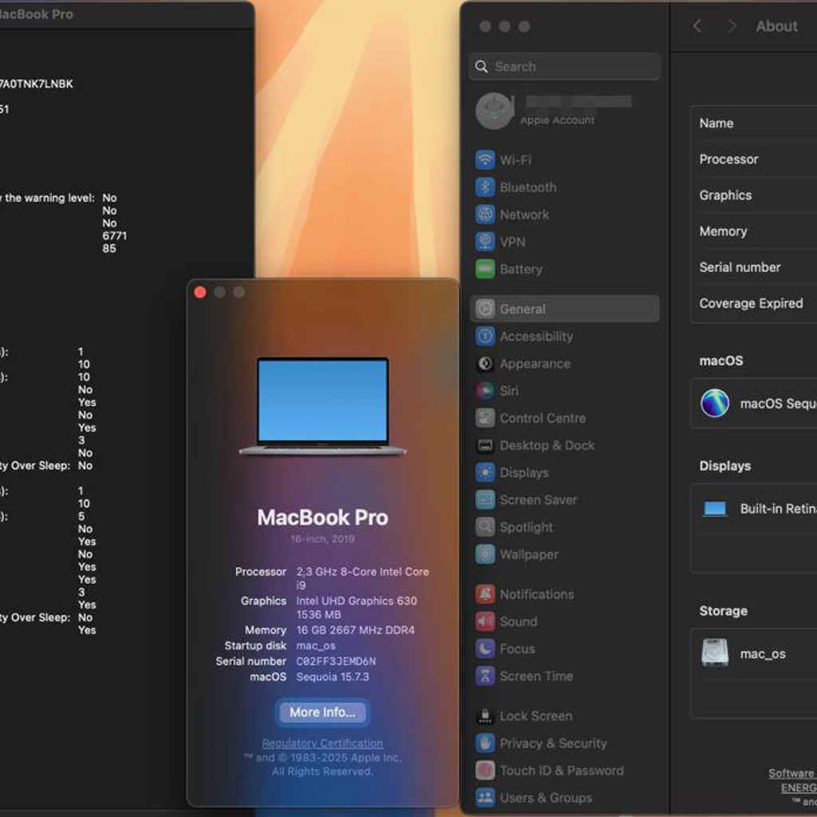Click the More Info... button
Image resolution: width=817 pixels, height=817 pixels.
[x=322, y=712]
